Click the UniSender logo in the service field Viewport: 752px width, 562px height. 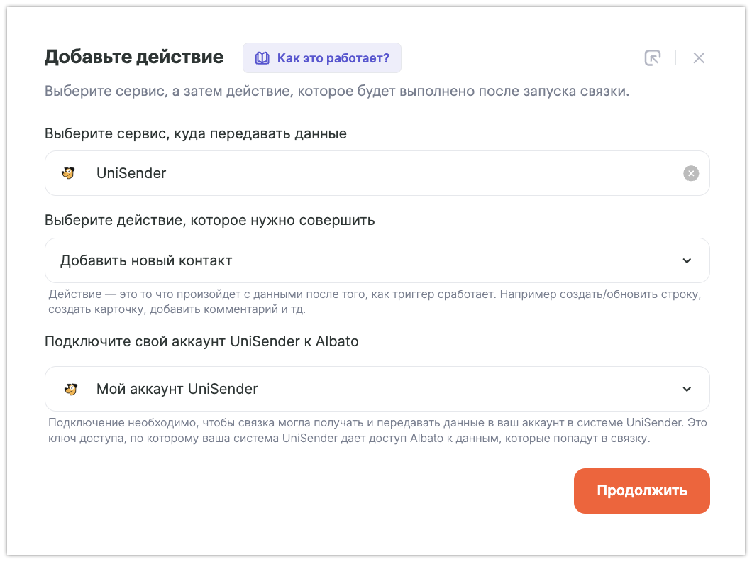tap(69, 173)
